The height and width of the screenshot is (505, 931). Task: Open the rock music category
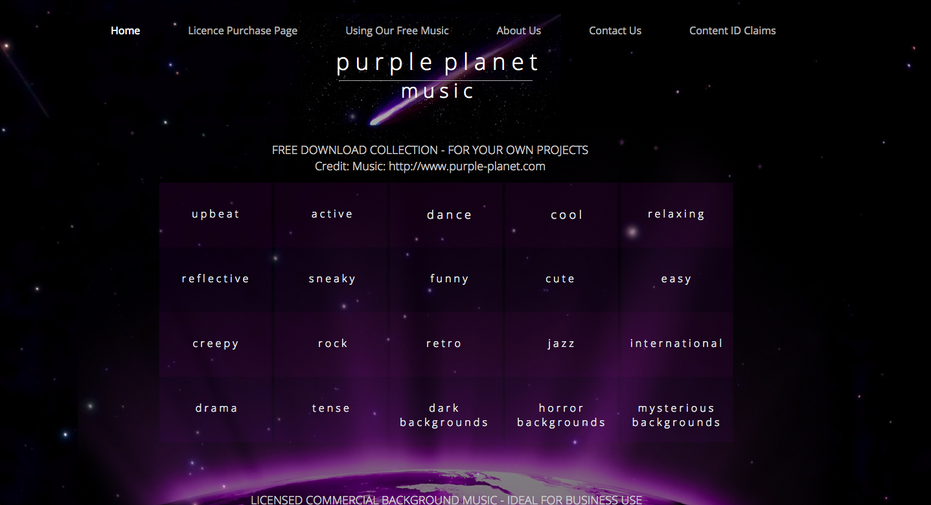(332, 344)
